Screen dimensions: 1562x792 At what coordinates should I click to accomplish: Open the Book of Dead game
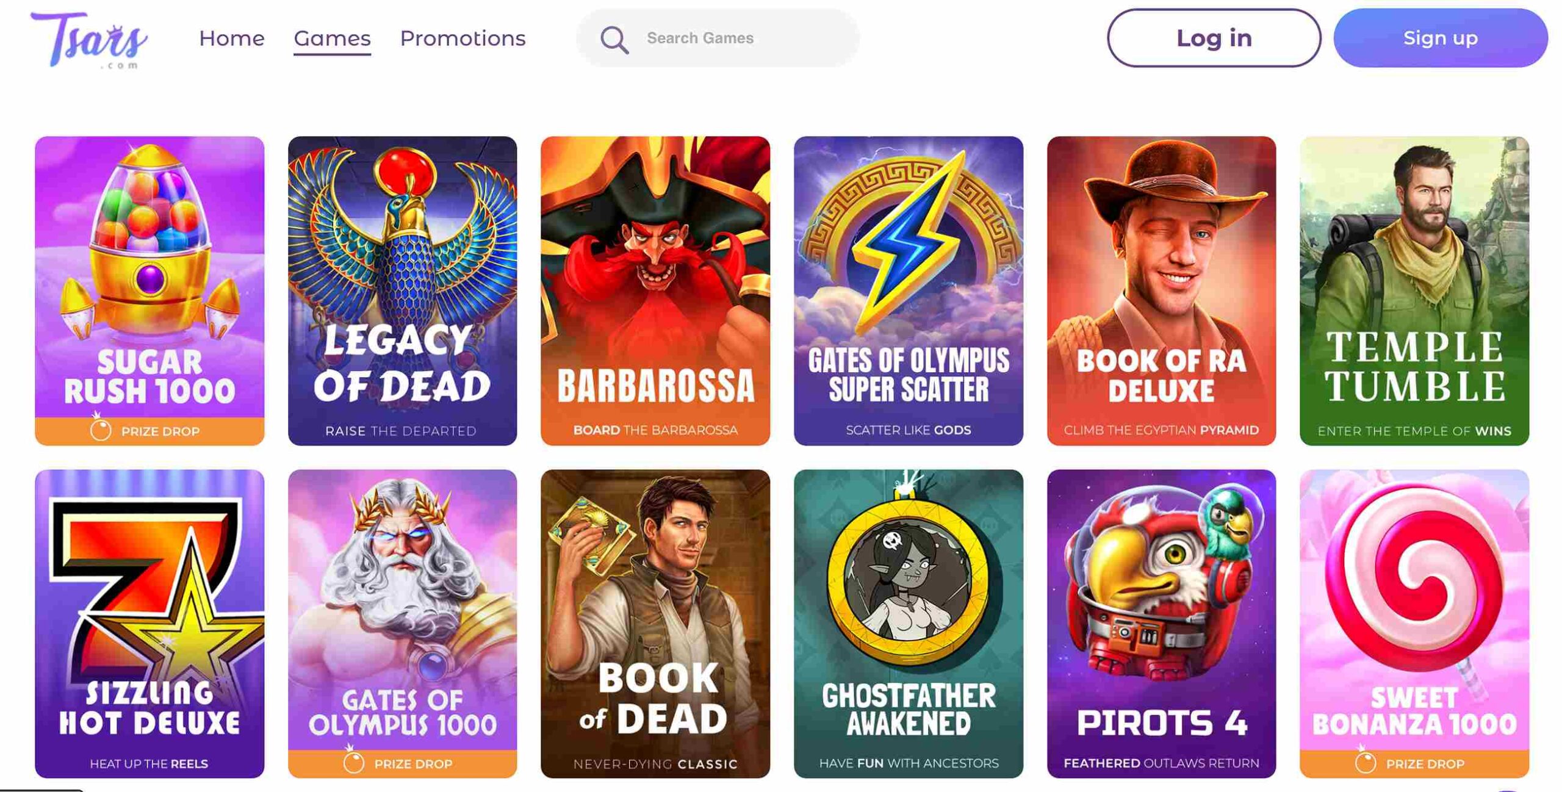(x=655, y=622)
